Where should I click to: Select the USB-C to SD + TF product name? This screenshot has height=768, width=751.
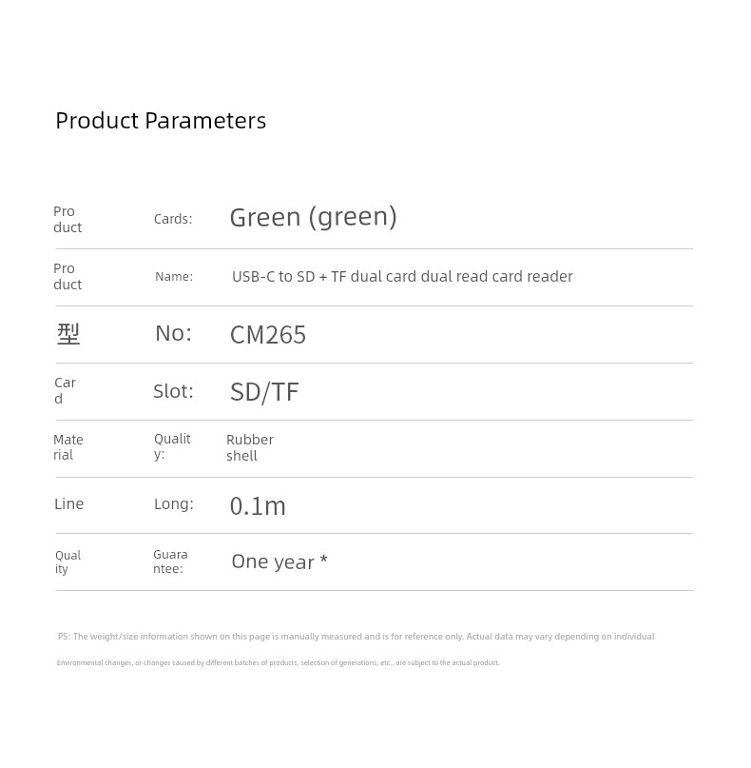[x=402, y=277]
